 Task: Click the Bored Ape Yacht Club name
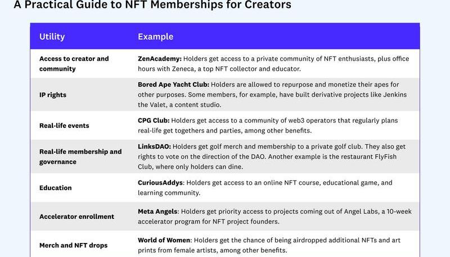173,85
